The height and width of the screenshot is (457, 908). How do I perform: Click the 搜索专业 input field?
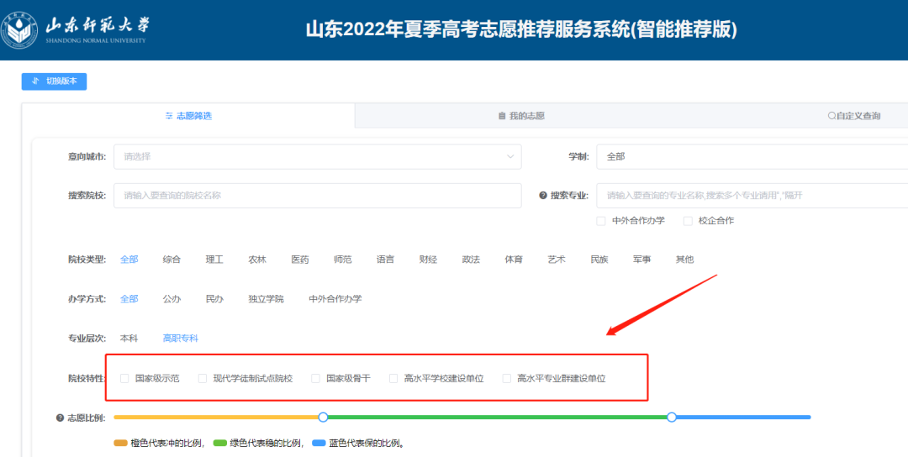(x=752, y=196)
